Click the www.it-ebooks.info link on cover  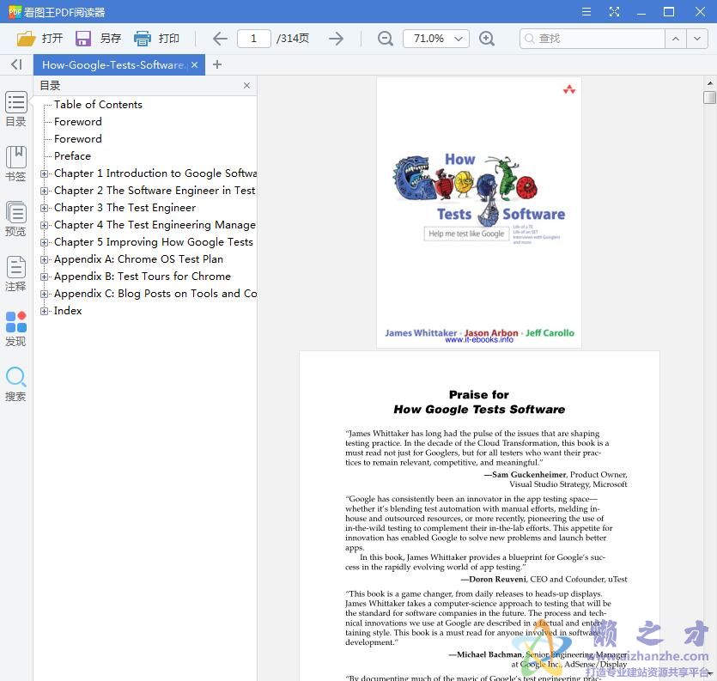coord(479,340)
